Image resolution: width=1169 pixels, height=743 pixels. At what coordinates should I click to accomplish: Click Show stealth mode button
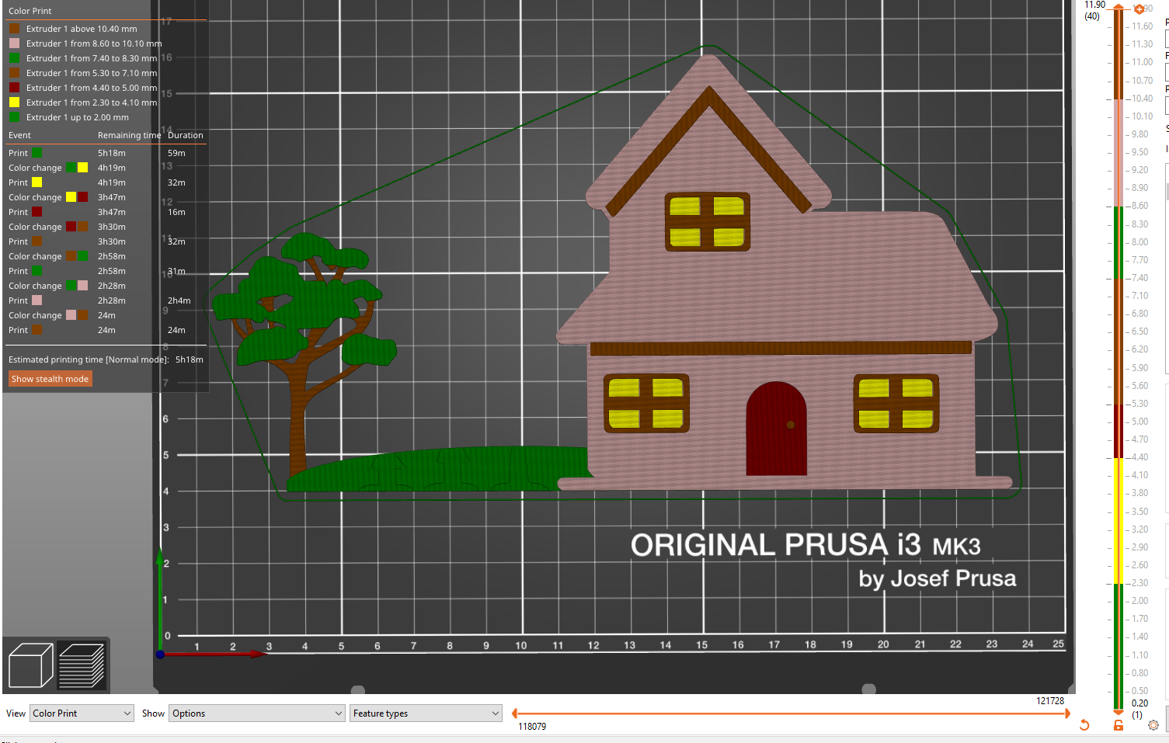coord(50,379)
